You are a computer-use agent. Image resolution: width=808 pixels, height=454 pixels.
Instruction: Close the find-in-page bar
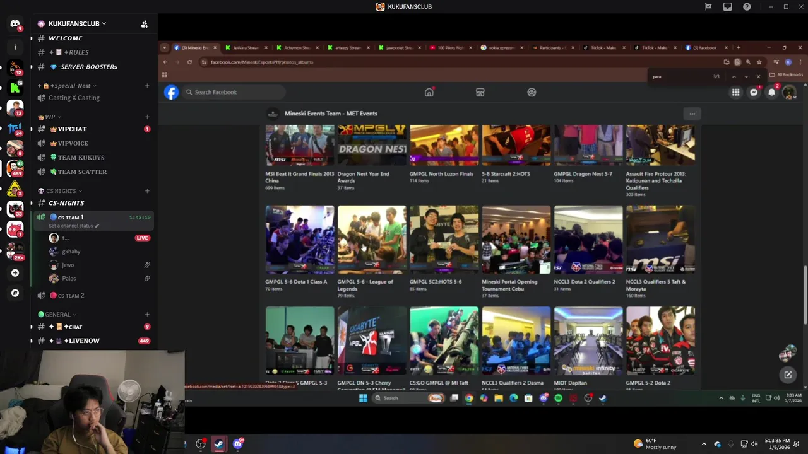click(x=758, y=76)
